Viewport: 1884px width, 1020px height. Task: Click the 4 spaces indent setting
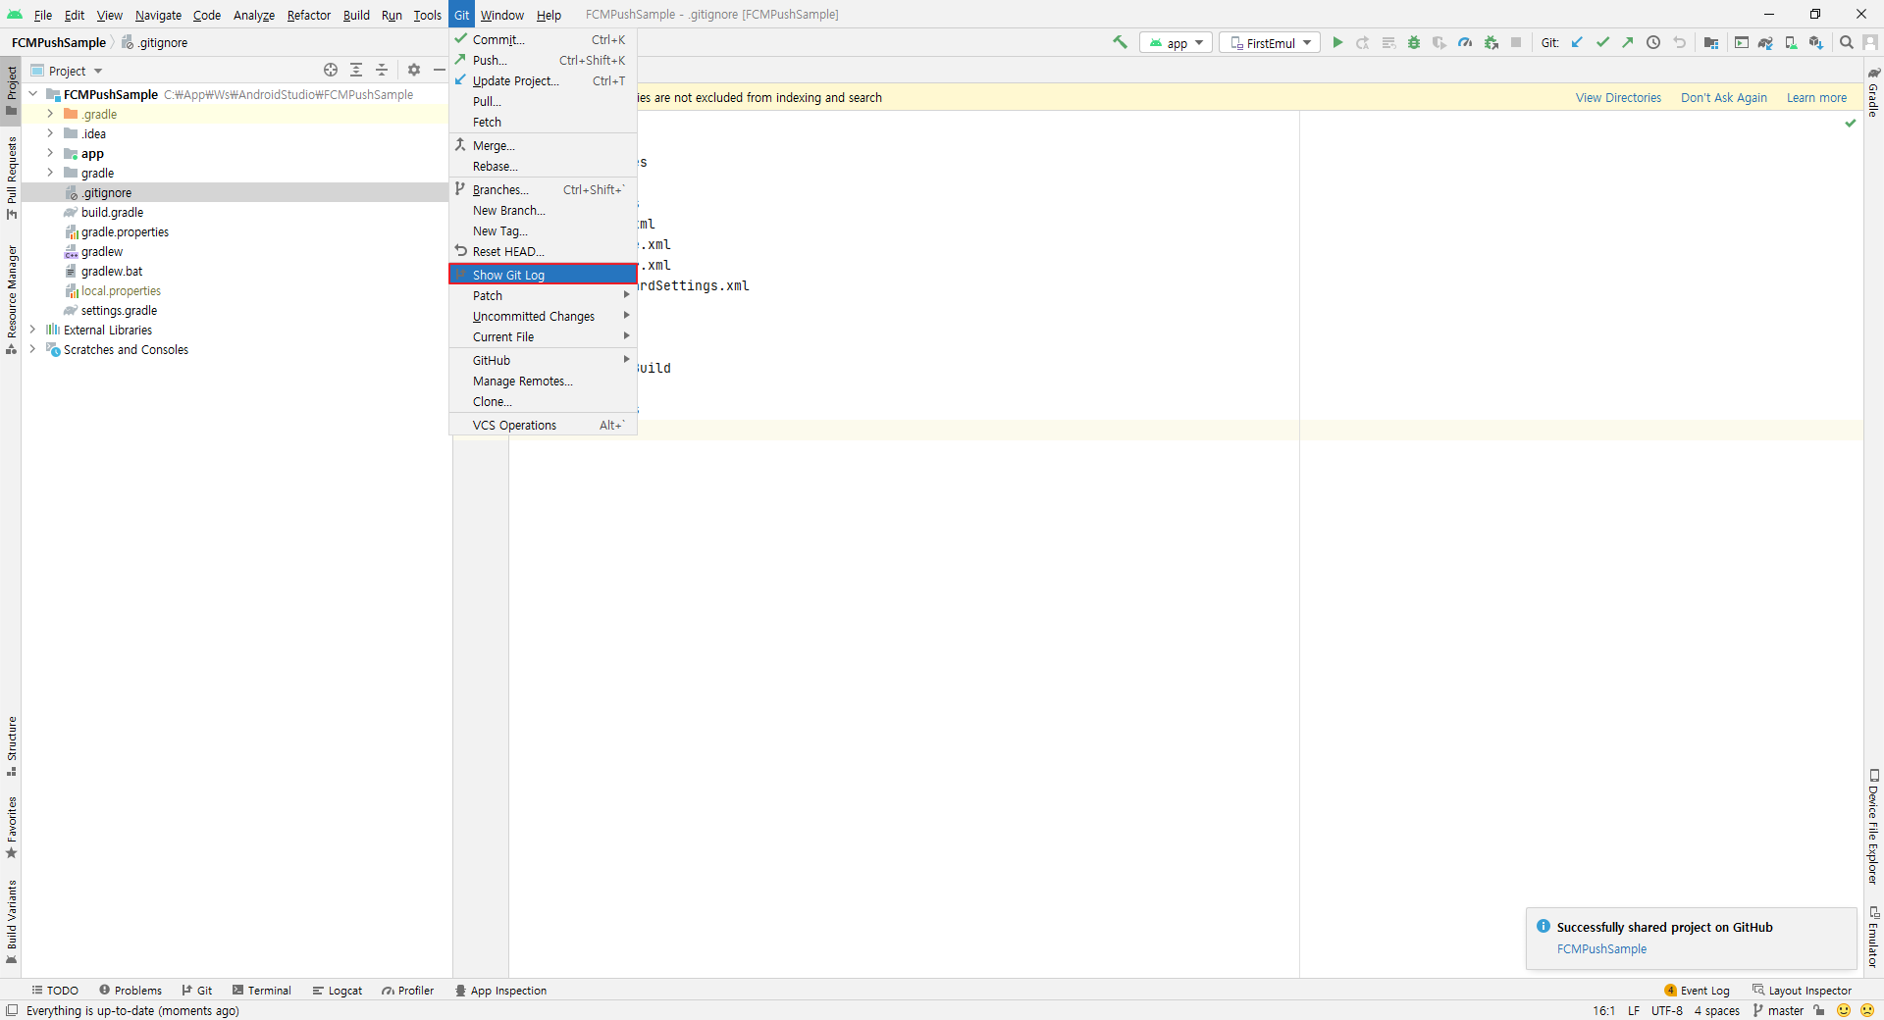[x=1716, y=1010]
